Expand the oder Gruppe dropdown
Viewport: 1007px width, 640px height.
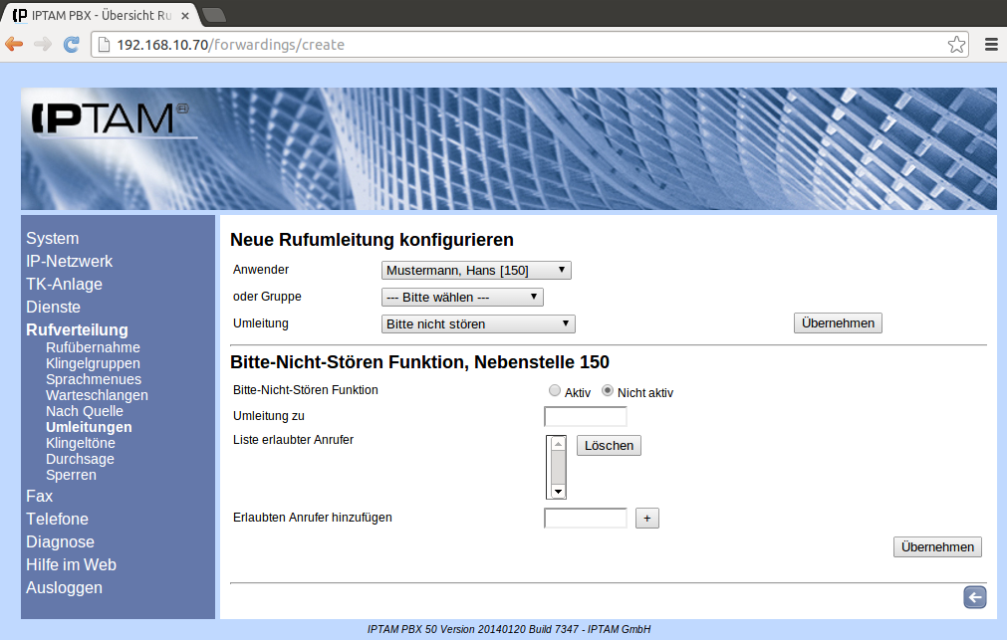462,297
